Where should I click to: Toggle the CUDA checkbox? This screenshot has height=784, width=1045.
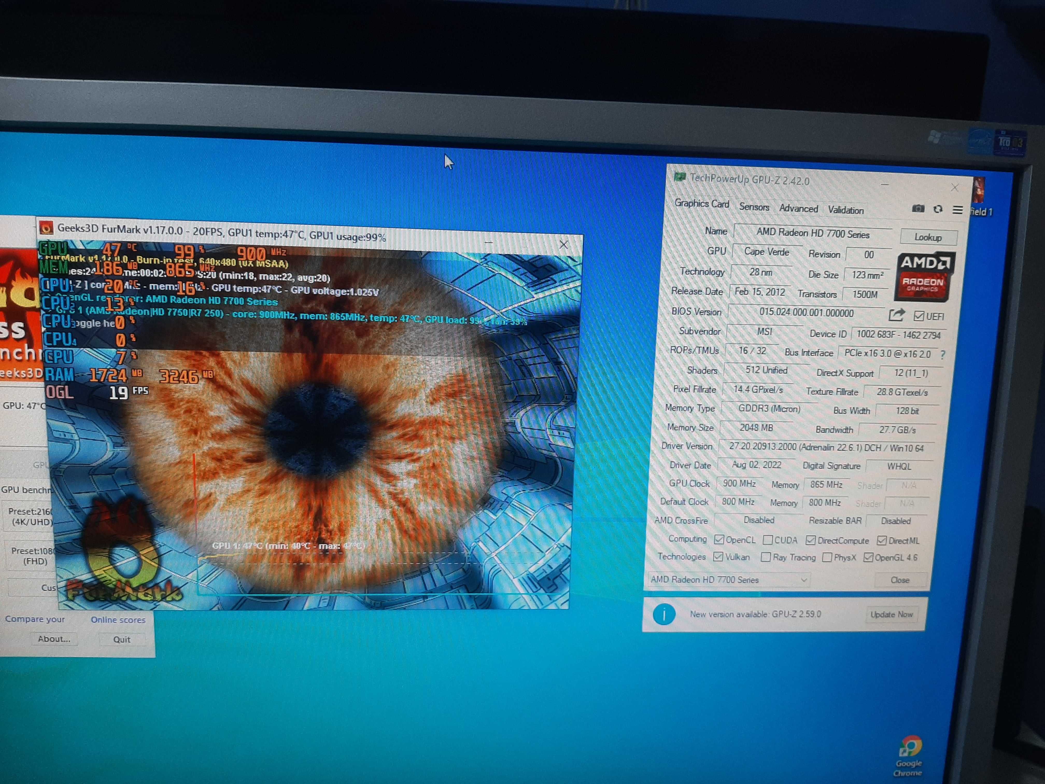[x=768, y=540]
